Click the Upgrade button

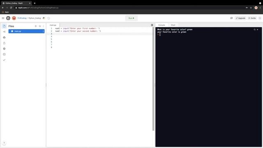coord(240,18)
